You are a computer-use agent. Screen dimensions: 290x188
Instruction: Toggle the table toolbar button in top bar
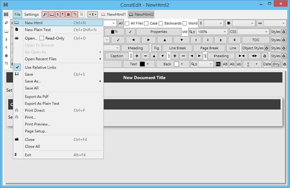click(68, 14)
